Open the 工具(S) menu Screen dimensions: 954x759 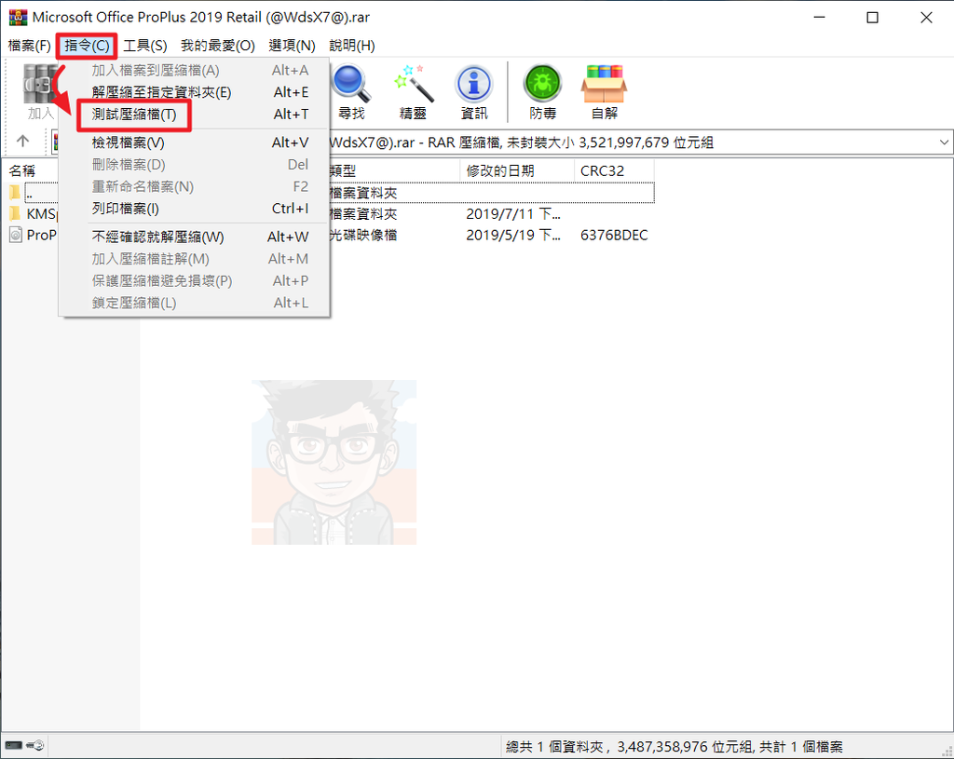coord(145,46)
